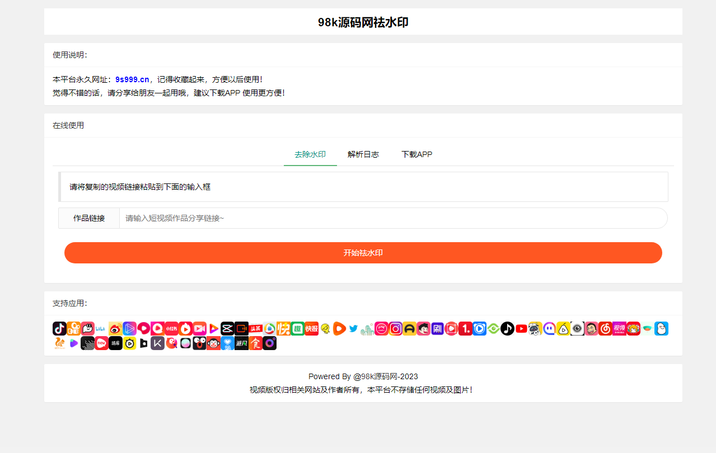Screen dimensions: 716x453
Task: Open the 下载APP tab
Action: tap(417, 154)
